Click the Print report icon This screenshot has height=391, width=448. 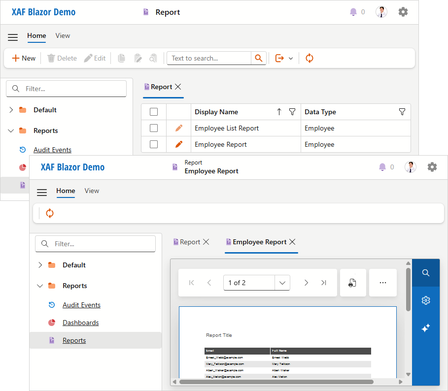(x=353, y=283)
